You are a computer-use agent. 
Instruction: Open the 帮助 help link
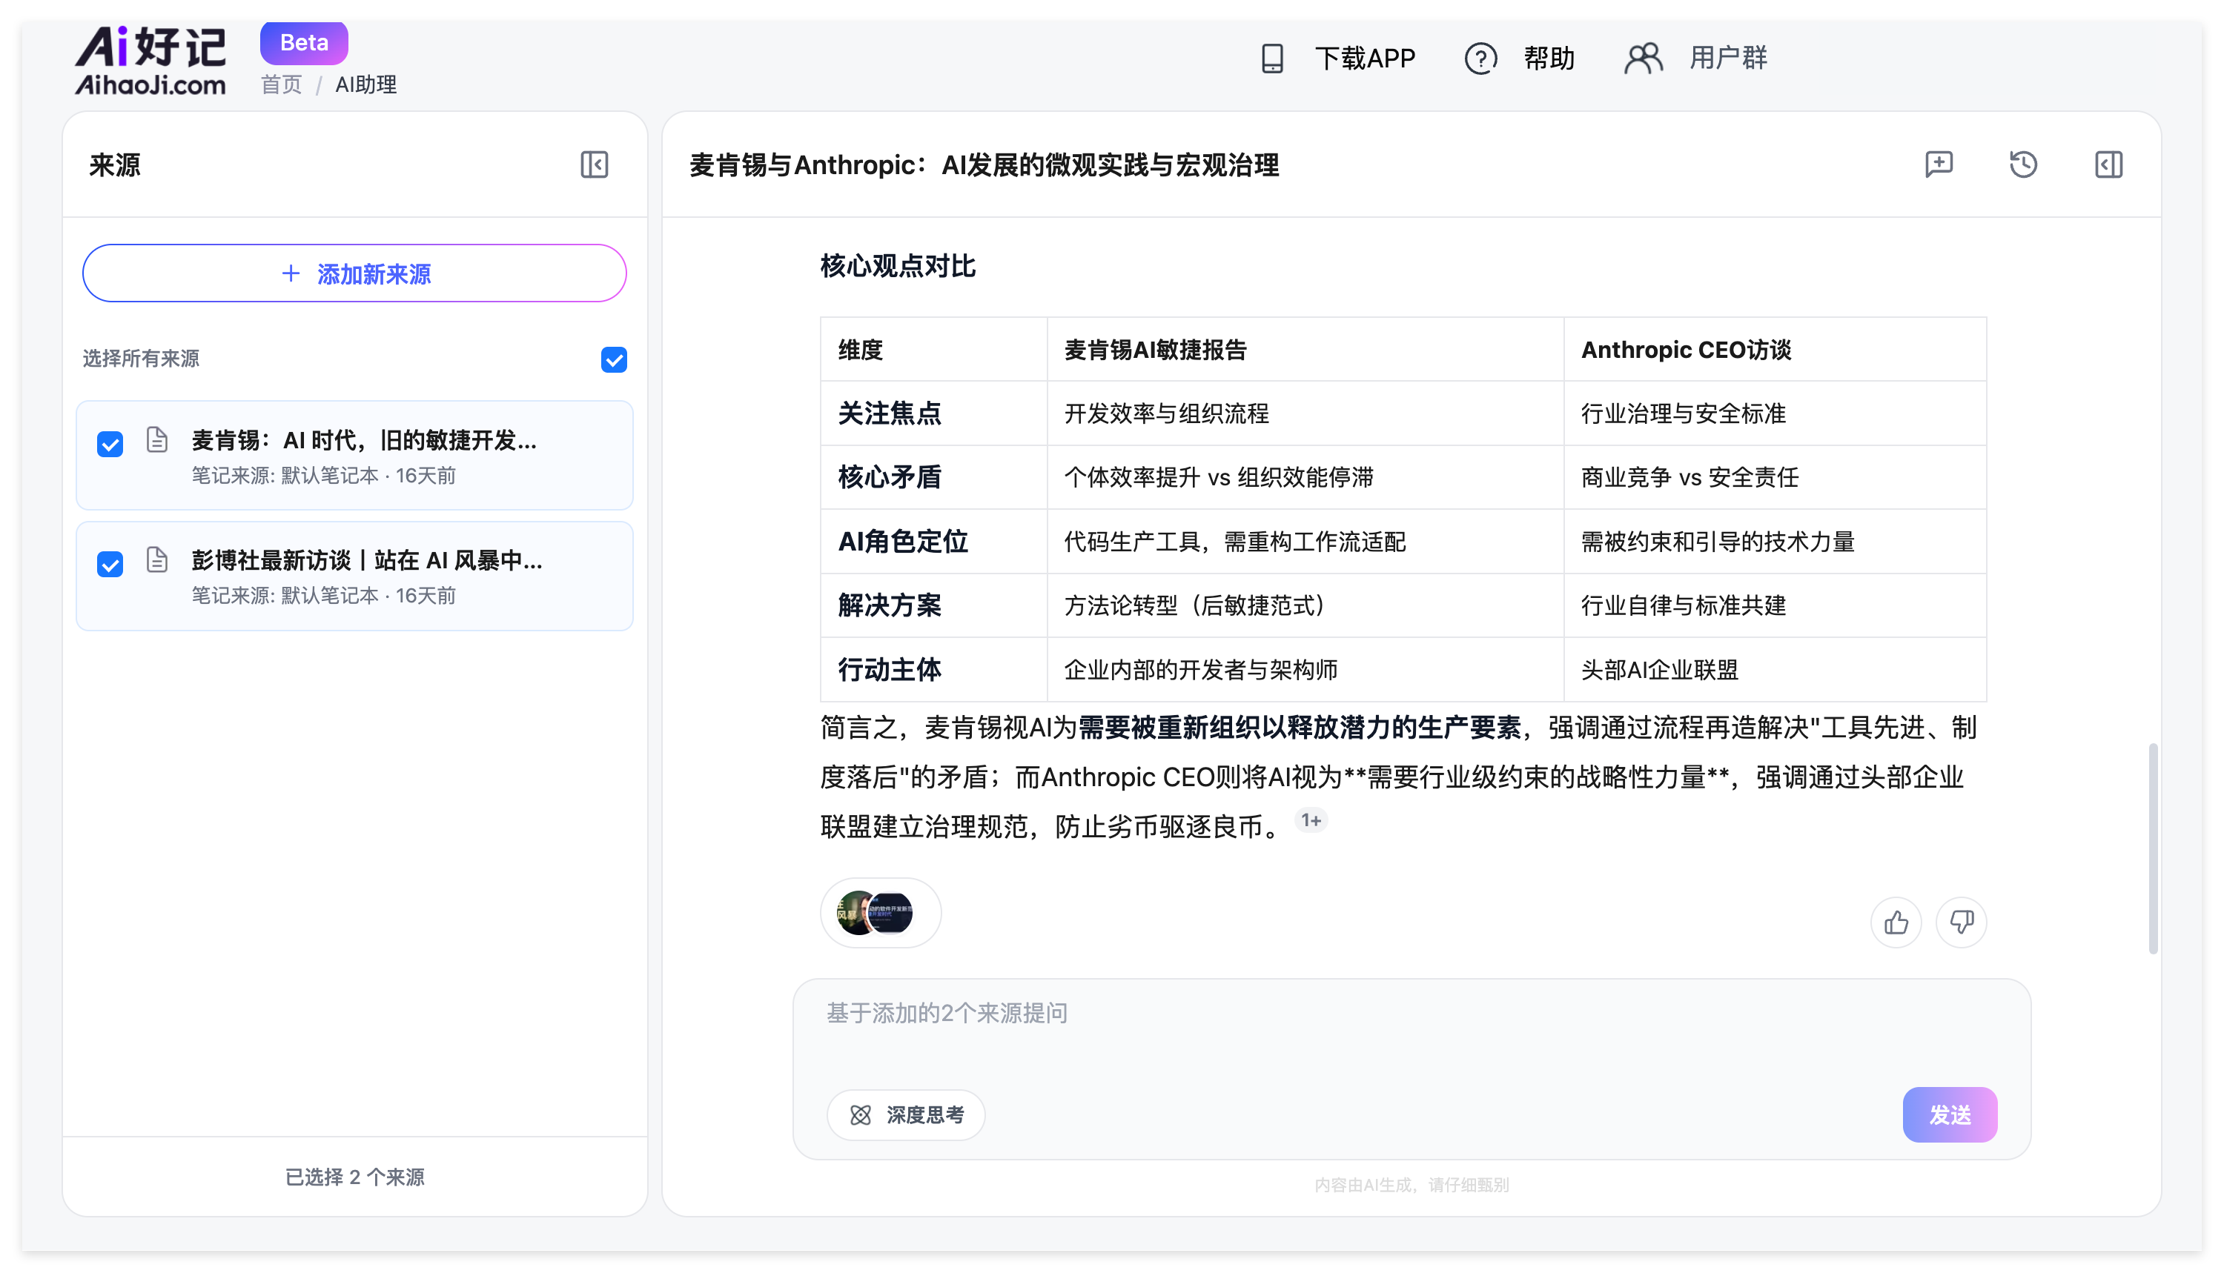(1549, 59)
